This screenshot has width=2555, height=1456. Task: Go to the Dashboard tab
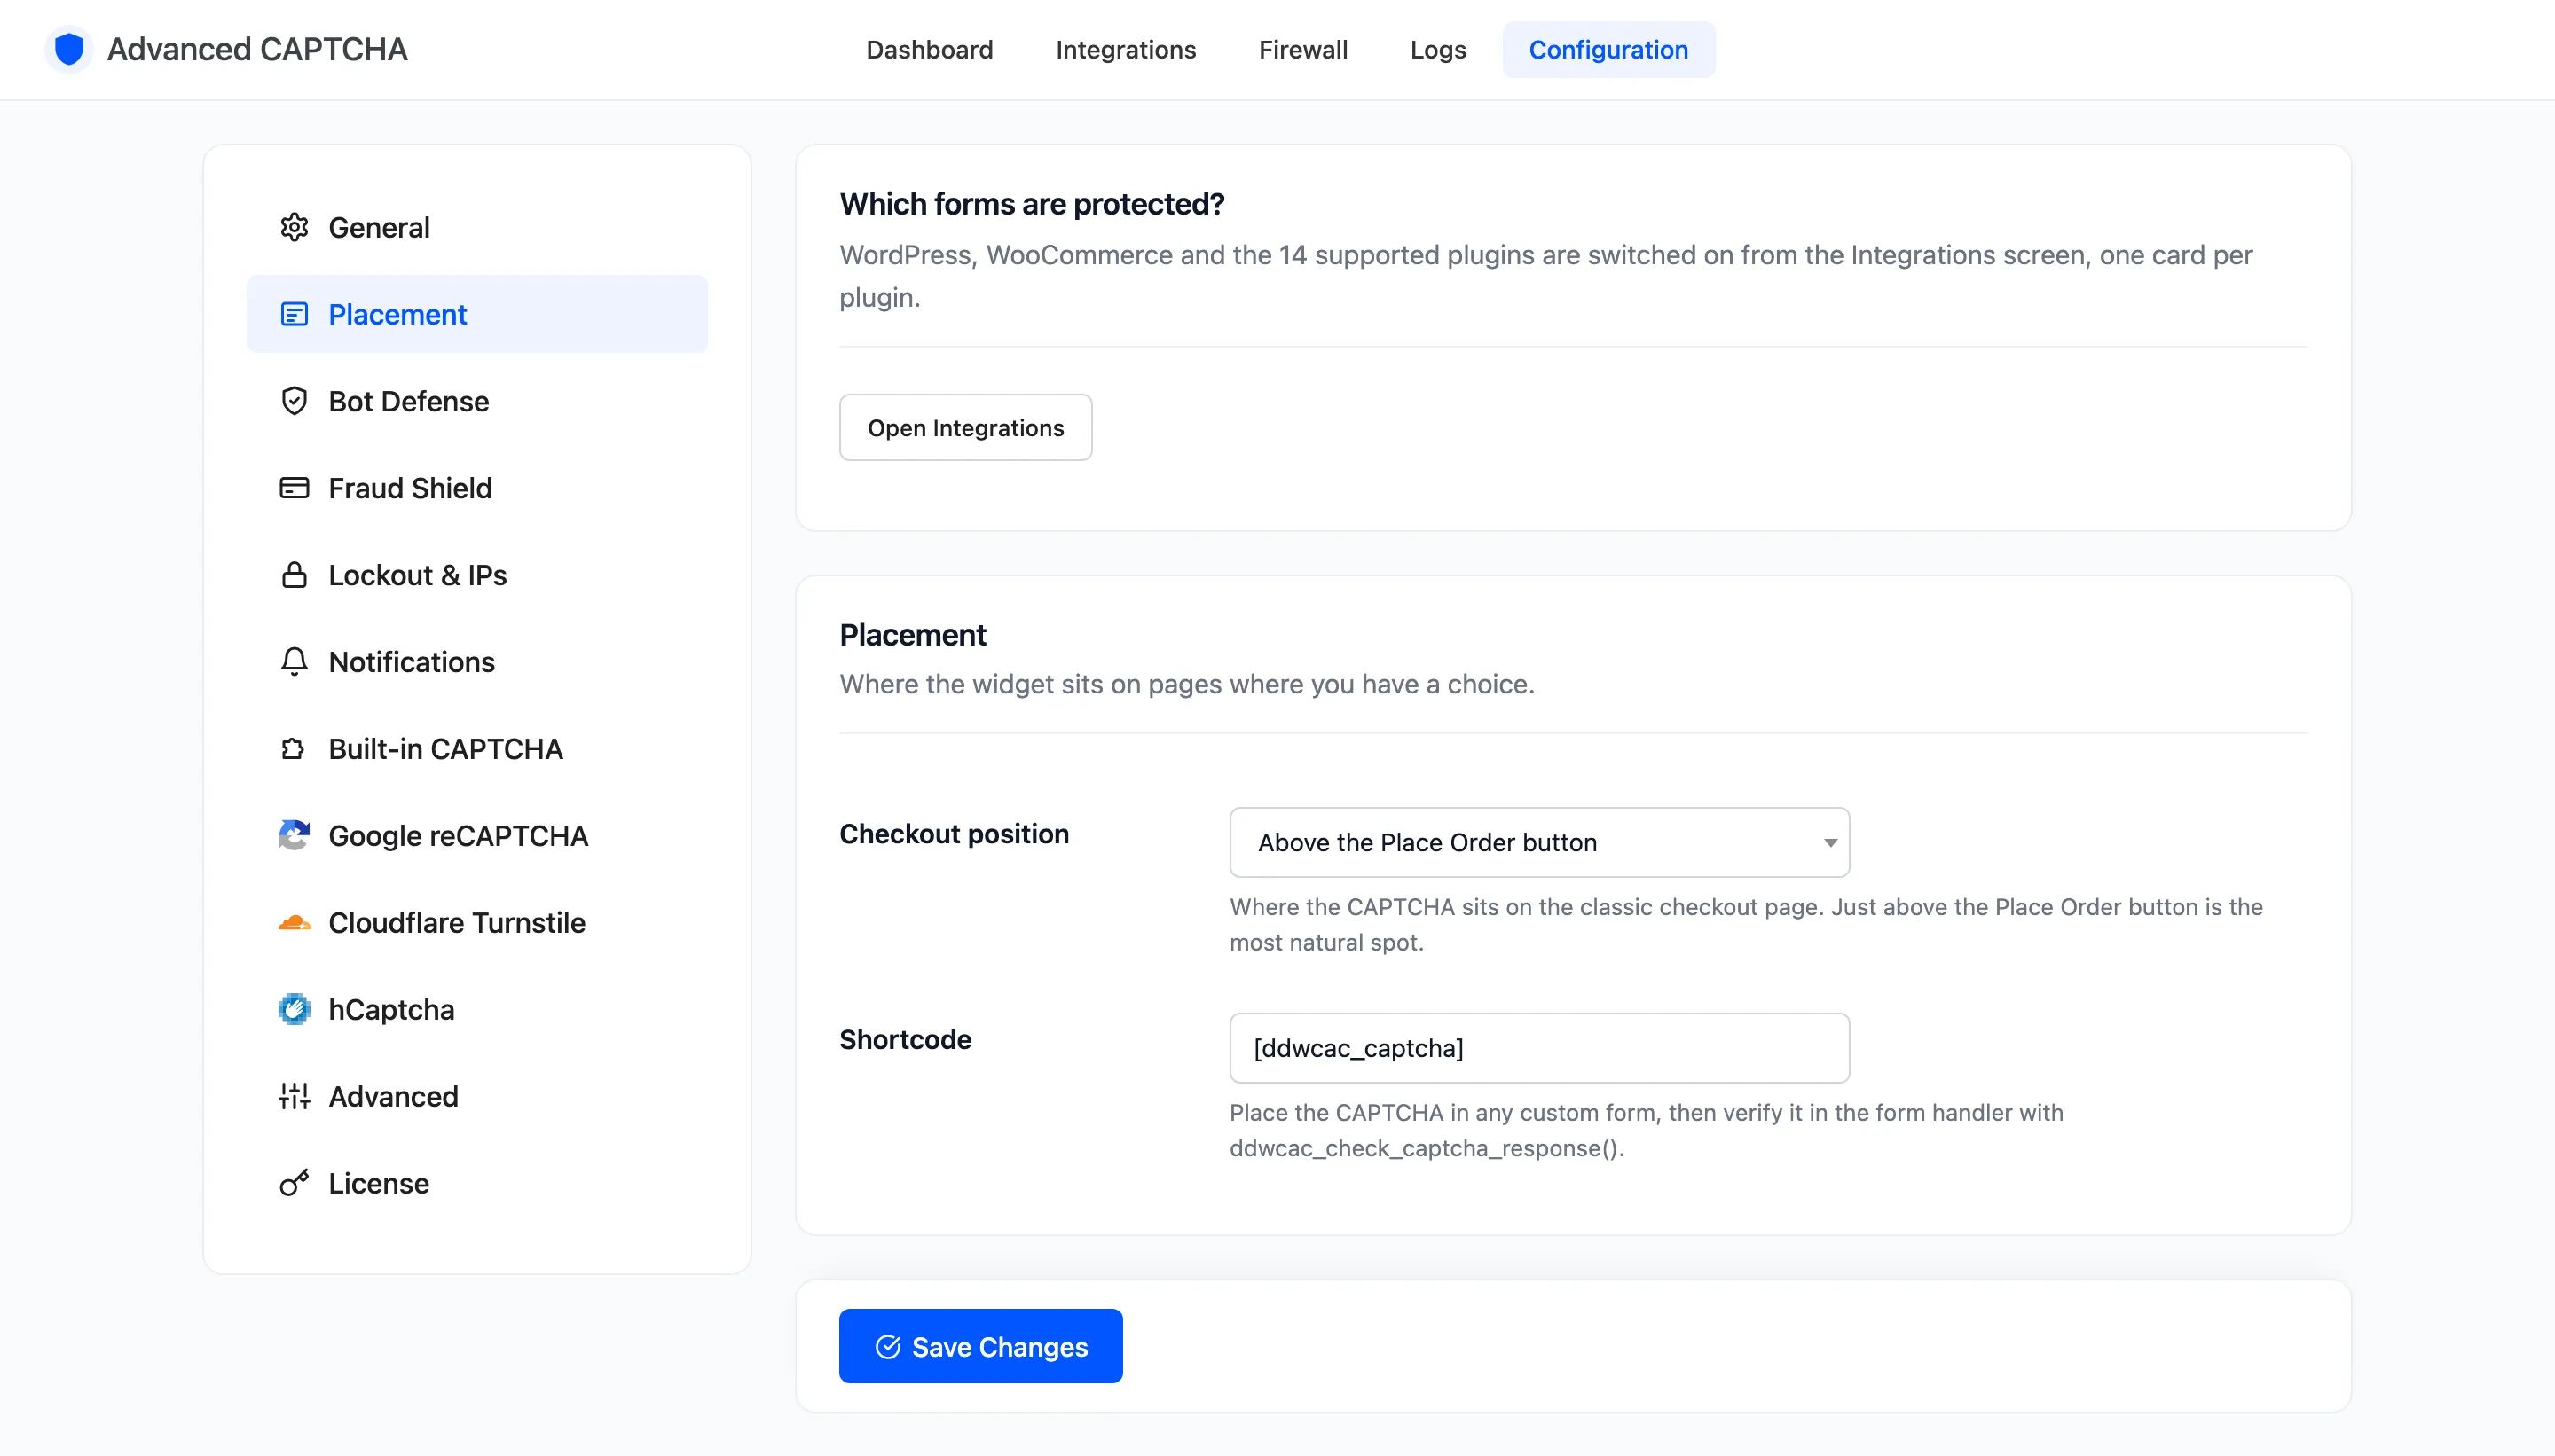(x=930, y=50)
